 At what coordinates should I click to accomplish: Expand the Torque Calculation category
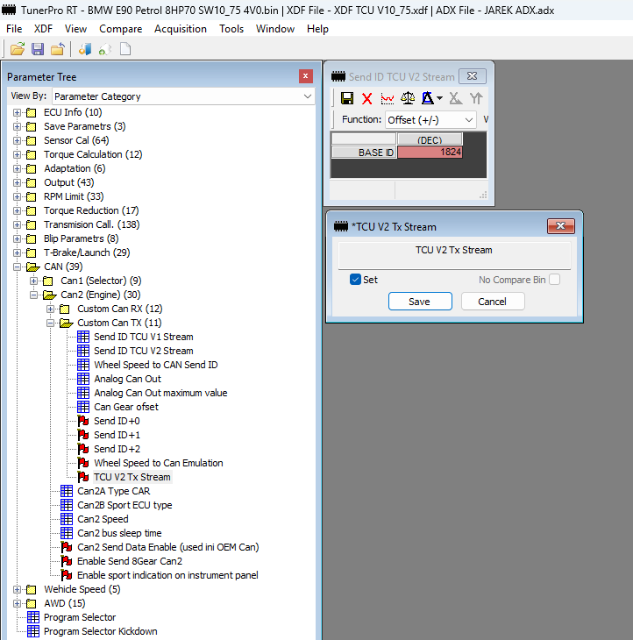[x=18, y=154]
